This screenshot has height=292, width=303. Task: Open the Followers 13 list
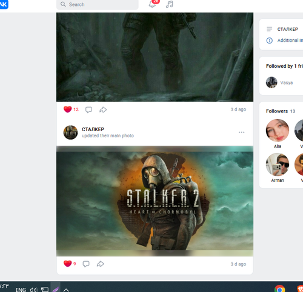281,111
